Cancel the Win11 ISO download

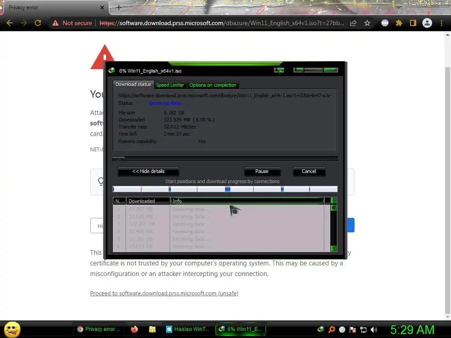click(309, 171)
